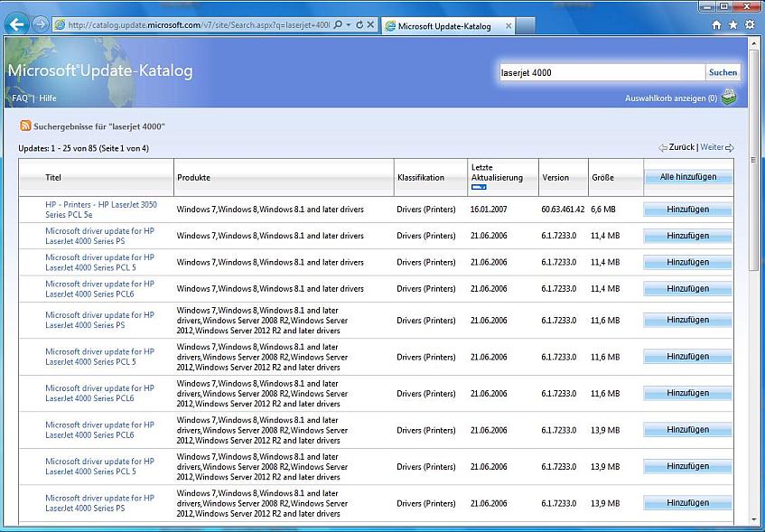The image size is (765, 532).
Task: Sort by the Klassifikation column header
Action: (x=421, y=178)
